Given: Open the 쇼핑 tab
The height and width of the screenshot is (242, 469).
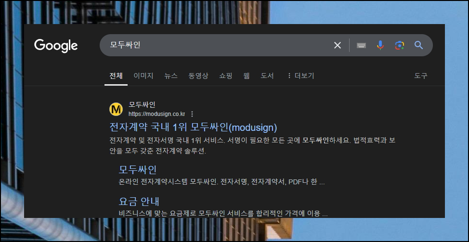Looking at the screenshot, I should [225, 76].
